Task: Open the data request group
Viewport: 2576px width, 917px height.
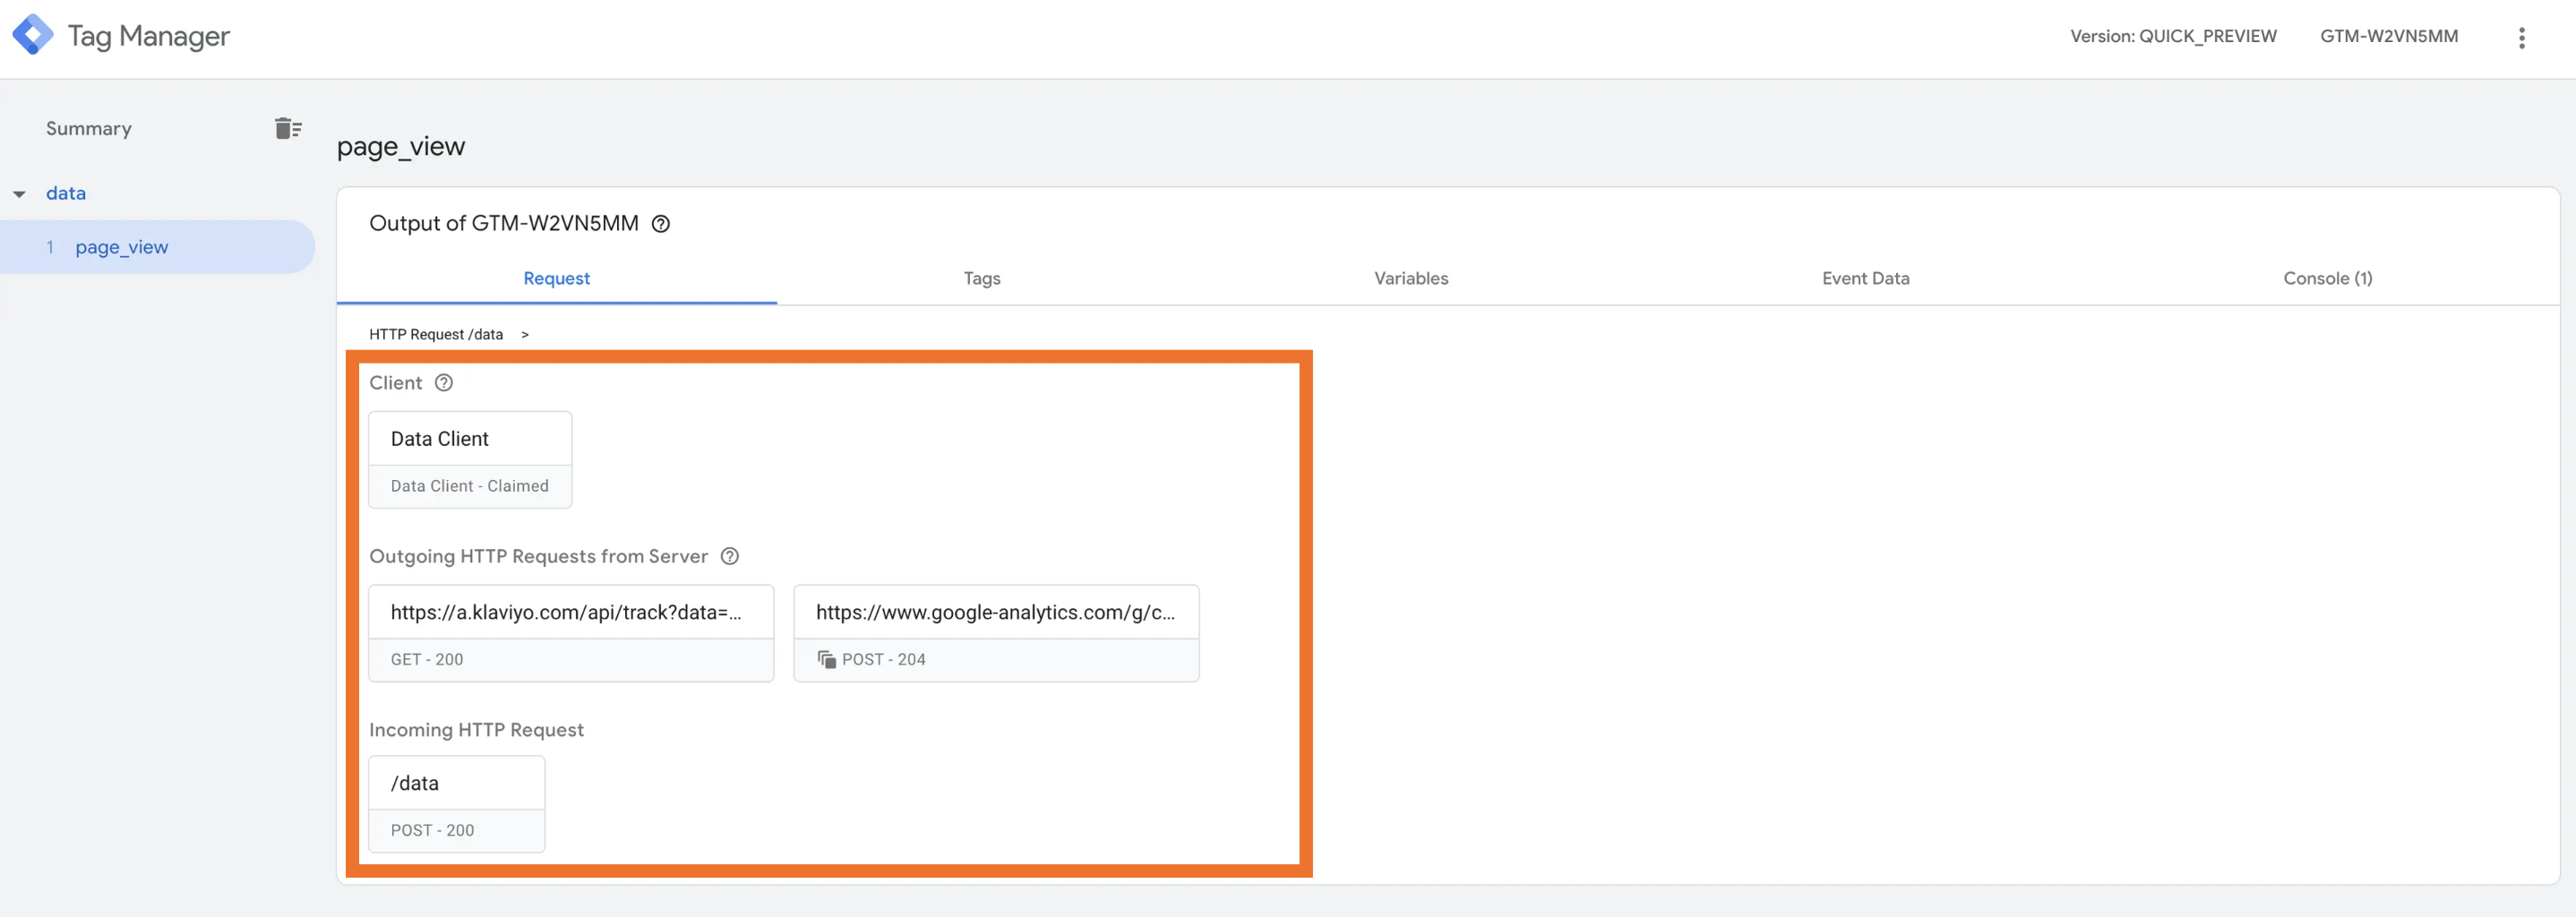Action: coord(66,194)
